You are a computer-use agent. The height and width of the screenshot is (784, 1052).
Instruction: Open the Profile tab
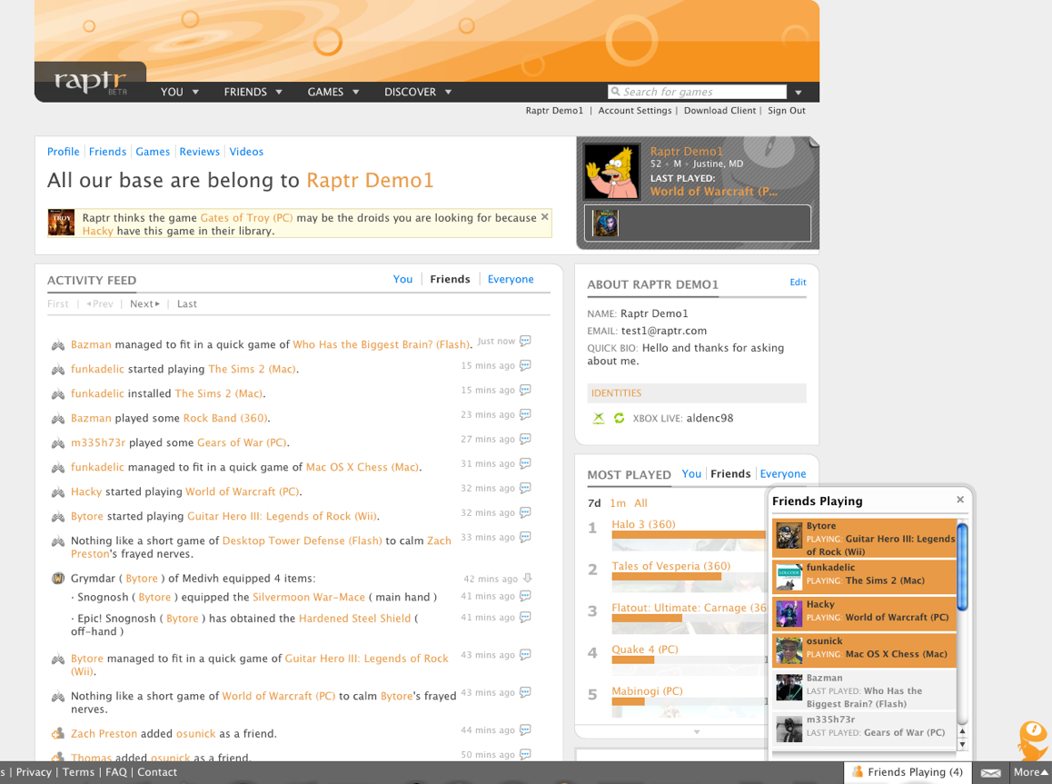(63, 152)
